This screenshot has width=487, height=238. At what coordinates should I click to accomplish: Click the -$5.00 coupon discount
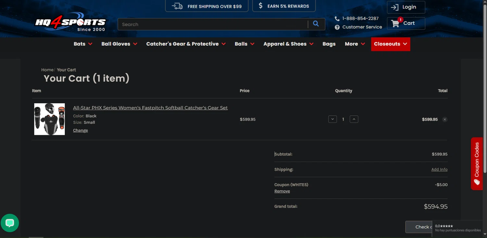(x=441, y=184)
